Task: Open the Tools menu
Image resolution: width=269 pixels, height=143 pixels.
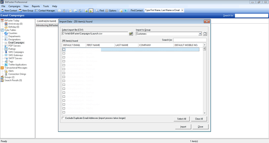Action: pos(46,7)
